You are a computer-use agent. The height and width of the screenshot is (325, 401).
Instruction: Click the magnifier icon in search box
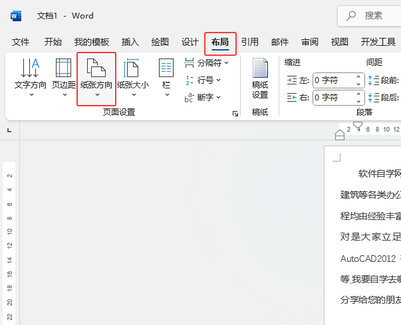point(351,15)
